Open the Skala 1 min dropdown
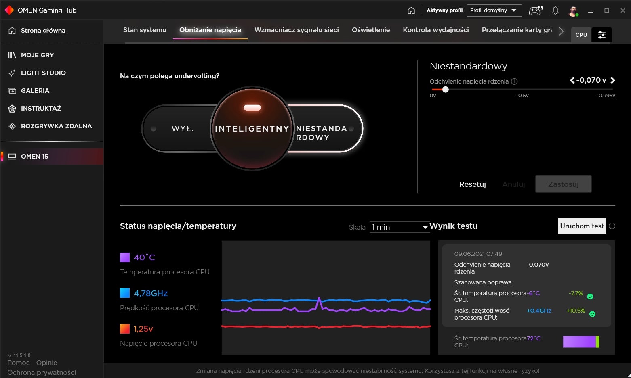The image size is (631, 378). click(x=399, y=227)
